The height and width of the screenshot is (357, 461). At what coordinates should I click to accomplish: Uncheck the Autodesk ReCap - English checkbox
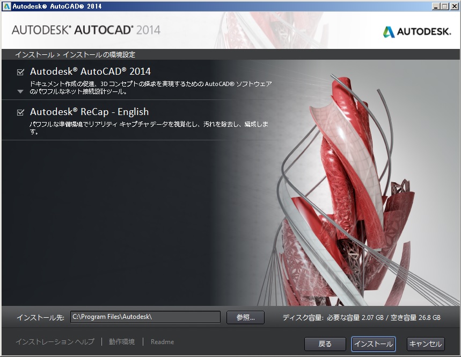tap(20, 112)
